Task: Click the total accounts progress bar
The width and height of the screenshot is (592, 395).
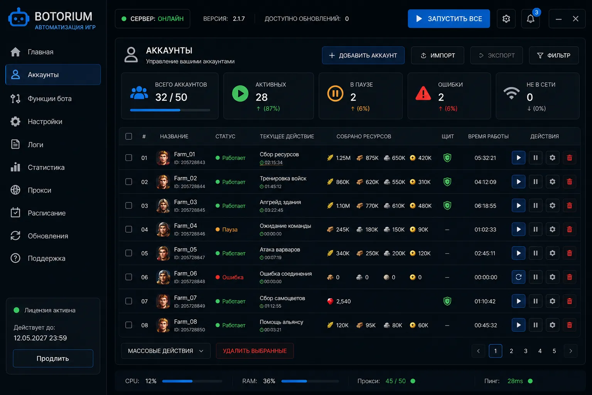Action: [x=170, y=110]
